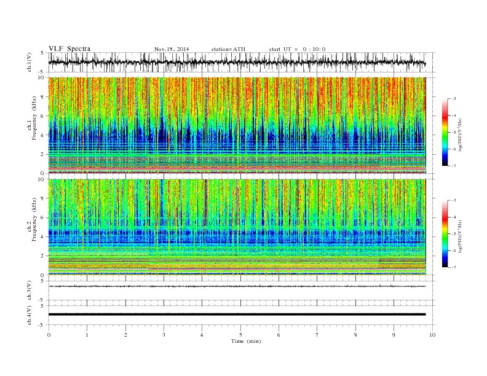Click the ch.2 "Frequency (kHz)" axis label
The height and width of the screenshot is (376, 487).
pyautogui.click(x=34, y=219)
